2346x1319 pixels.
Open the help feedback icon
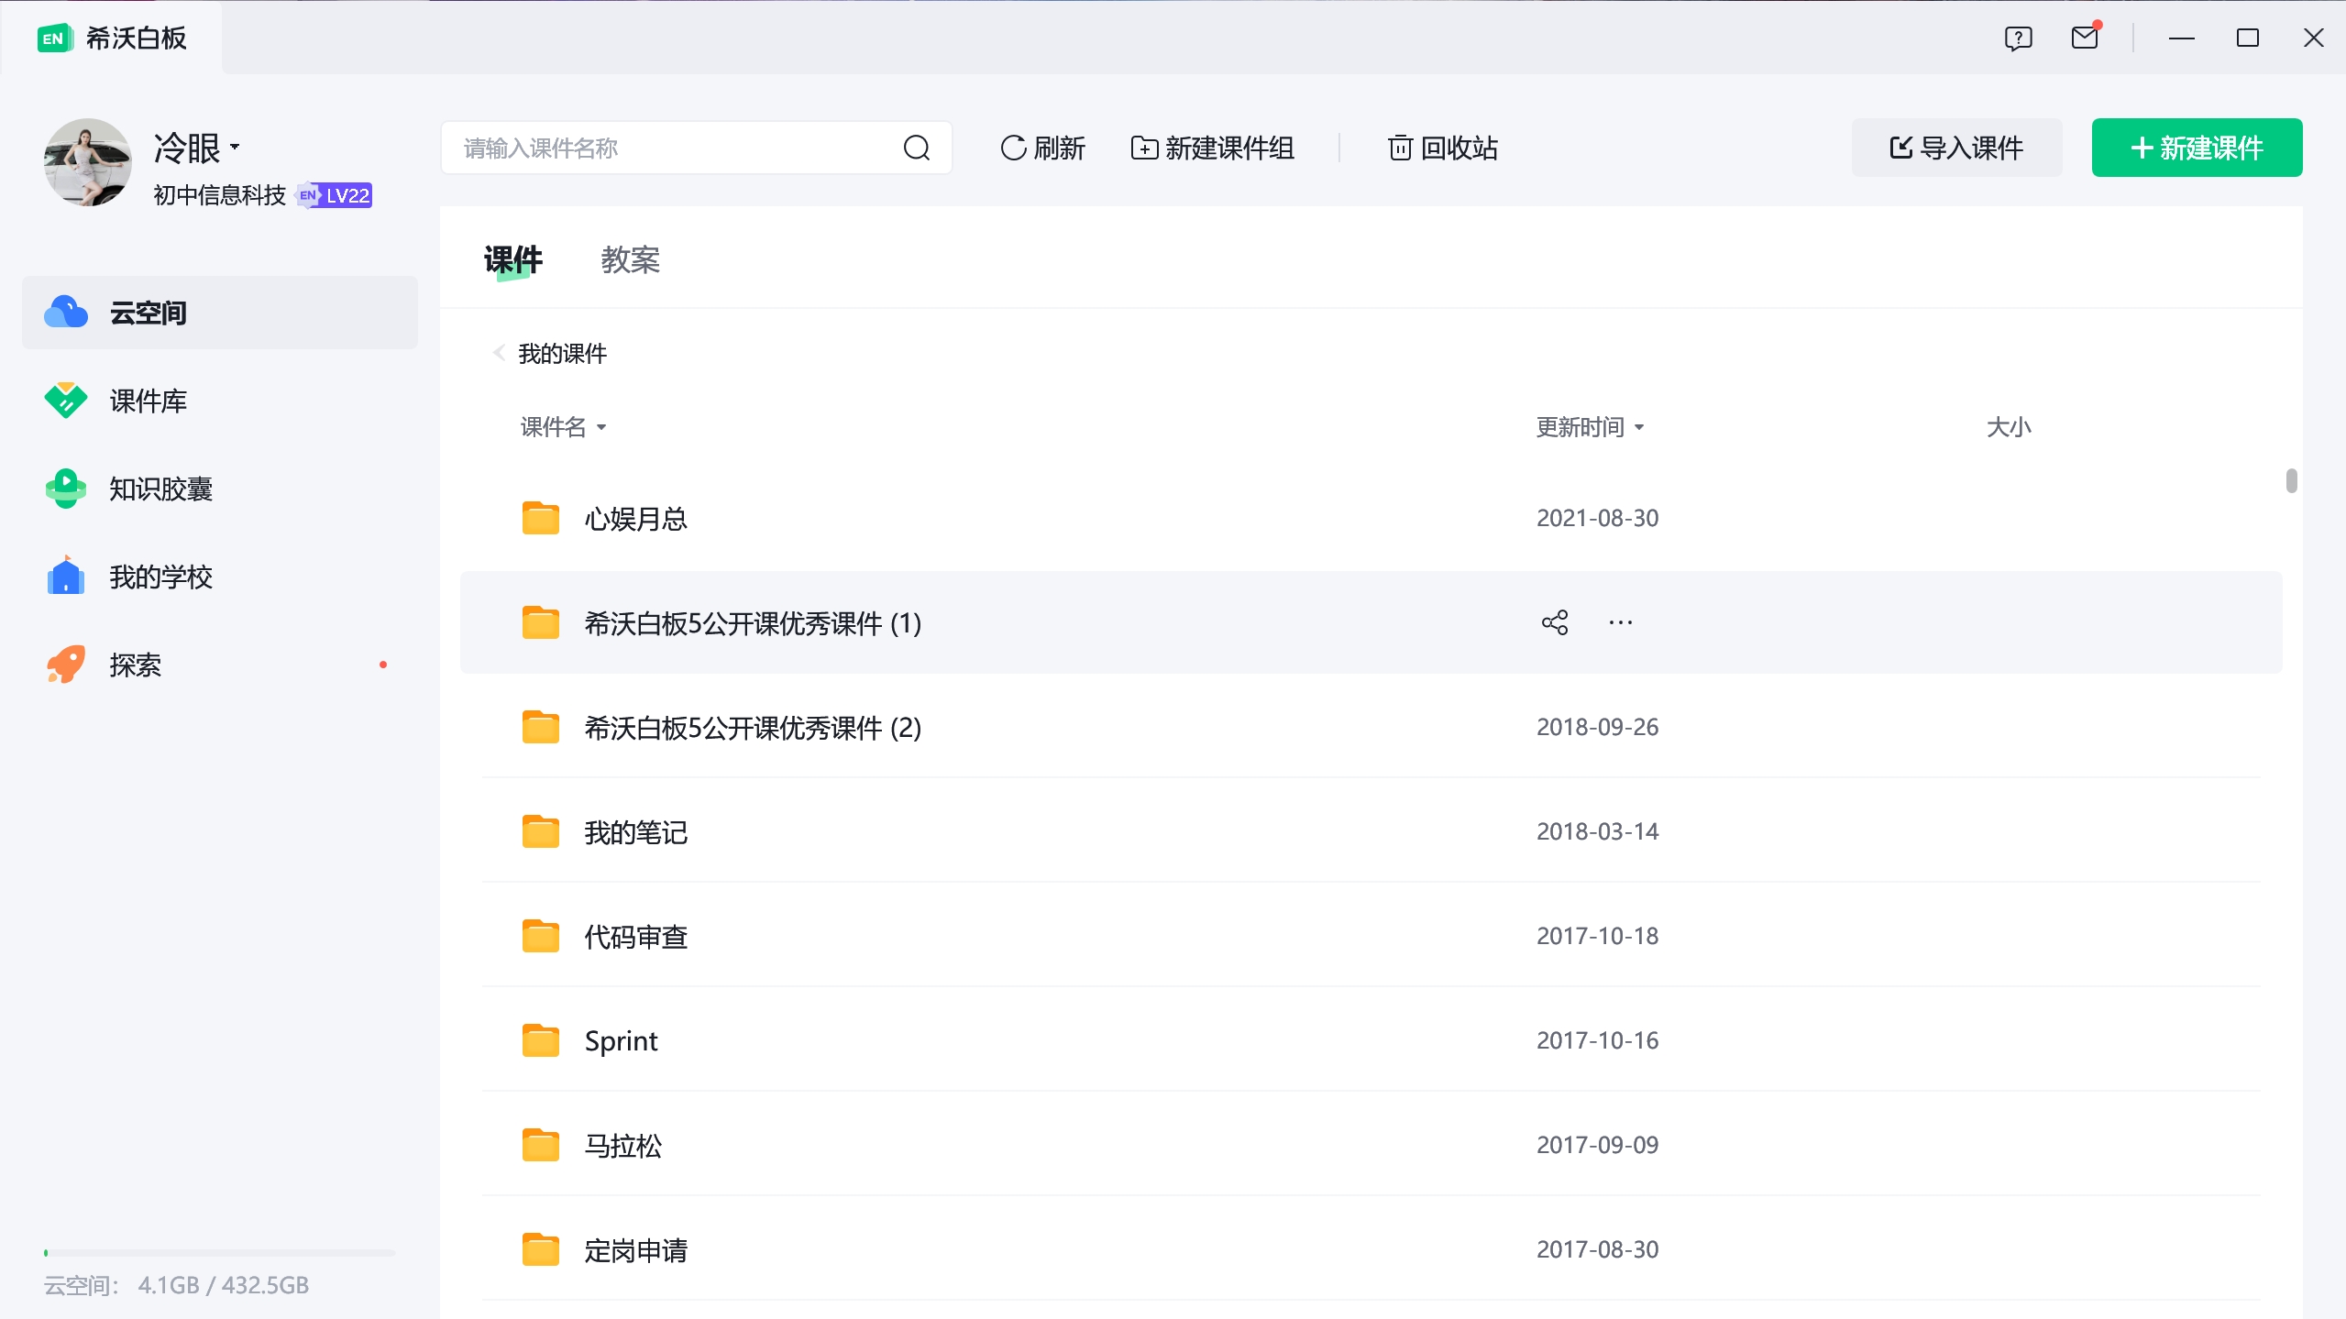(2018, 38)
